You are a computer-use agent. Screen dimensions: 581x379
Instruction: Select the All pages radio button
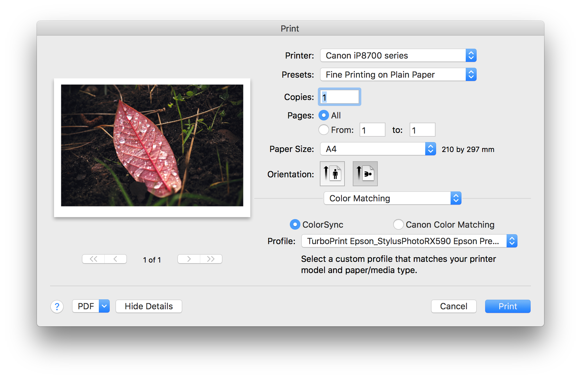[324, 115]
